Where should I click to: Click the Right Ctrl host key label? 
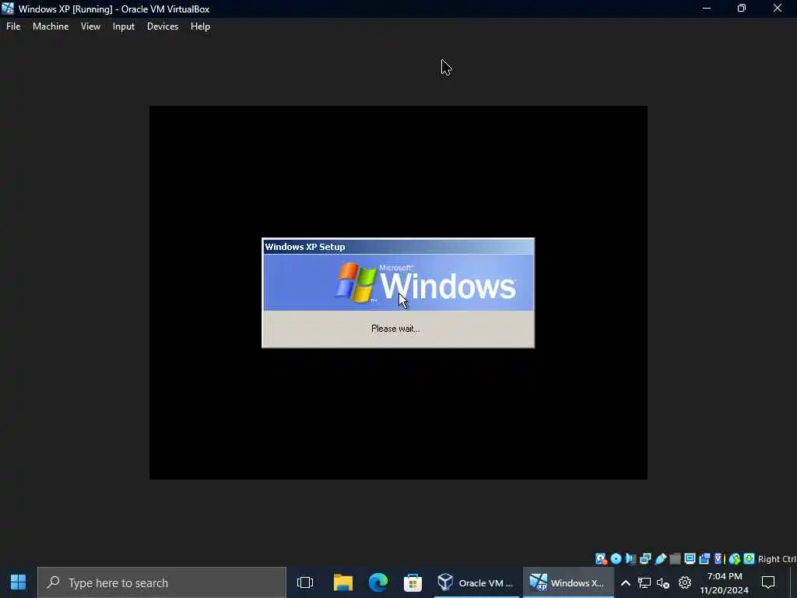778,559
